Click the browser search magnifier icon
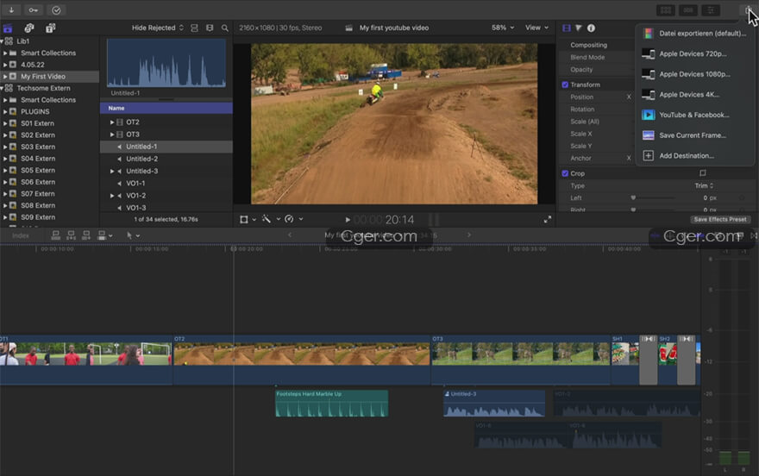759x476 pixels. 225,28
